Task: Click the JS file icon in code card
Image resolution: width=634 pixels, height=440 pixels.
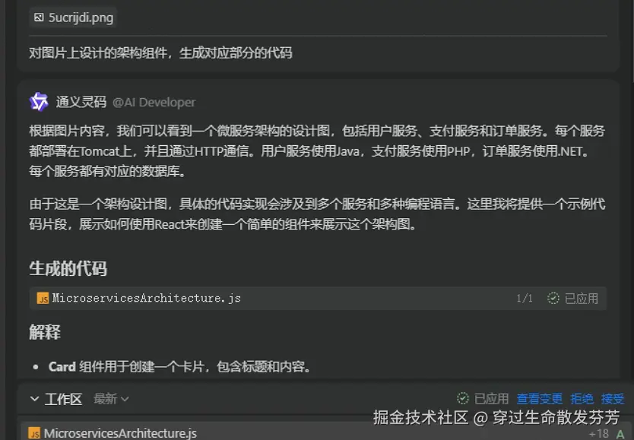Action: [x=43, y=298]
